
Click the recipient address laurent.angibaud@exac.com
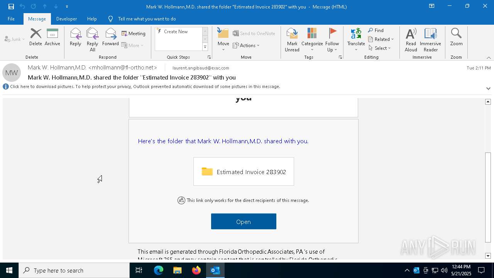201,68
